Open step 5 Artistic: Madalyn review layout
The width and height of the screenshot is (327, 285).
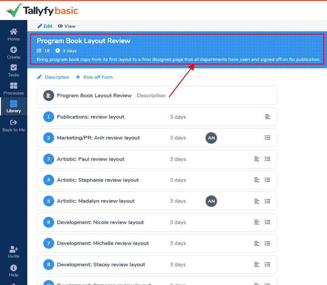156,201
